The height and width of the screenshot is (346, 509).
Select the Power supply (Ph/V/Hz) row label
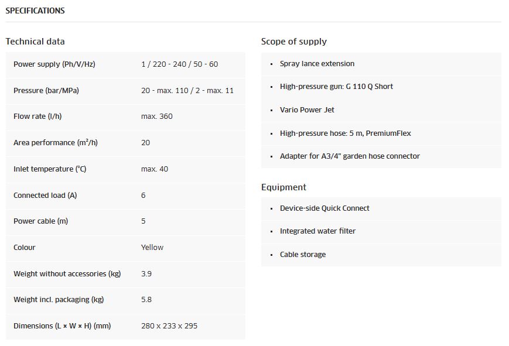tap(54, 64)
